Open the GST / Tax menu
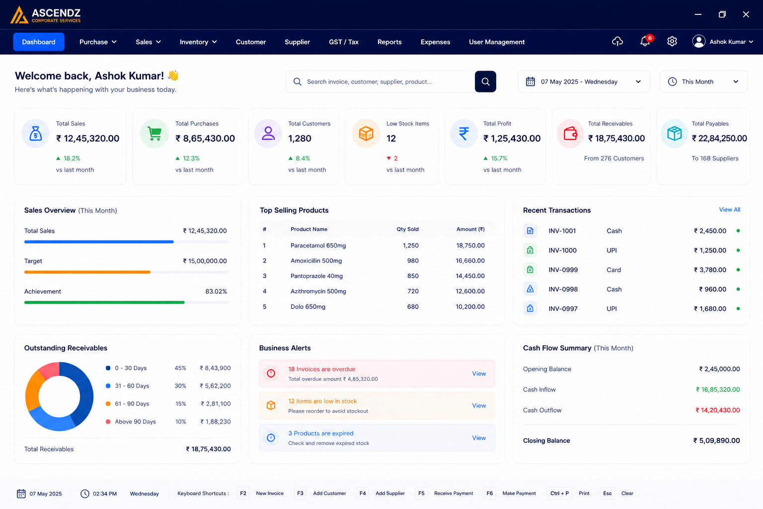This screenshot has width=763, height=509. 344,42
